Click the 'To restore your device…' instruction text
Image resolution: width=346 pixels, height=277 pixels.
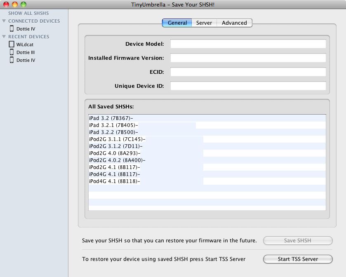164,259
